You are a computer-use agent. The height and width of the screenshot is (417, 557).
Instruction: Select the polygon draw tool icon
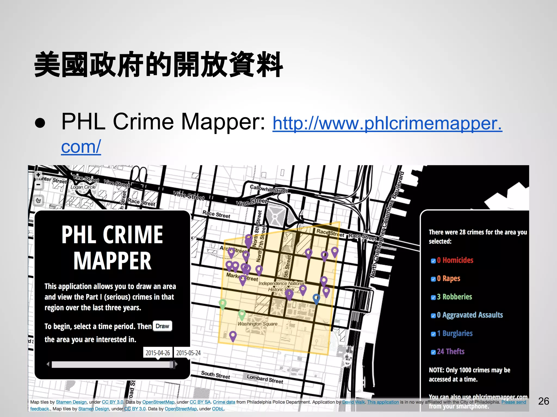click(x=38, y=201)
